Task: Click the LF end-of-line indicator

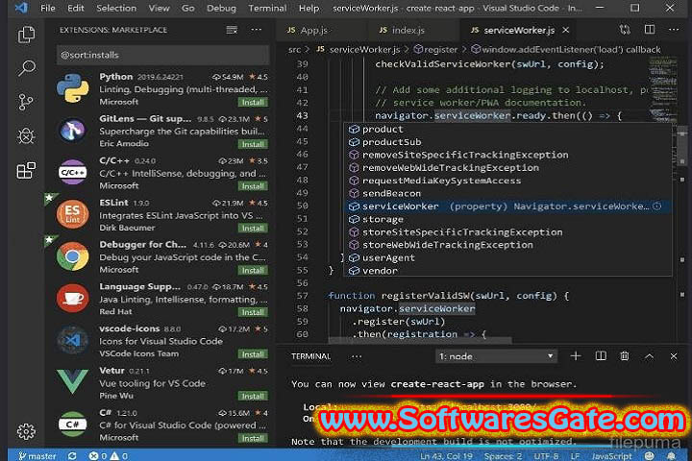Action: pyautogui.click(x=575, y=455)
